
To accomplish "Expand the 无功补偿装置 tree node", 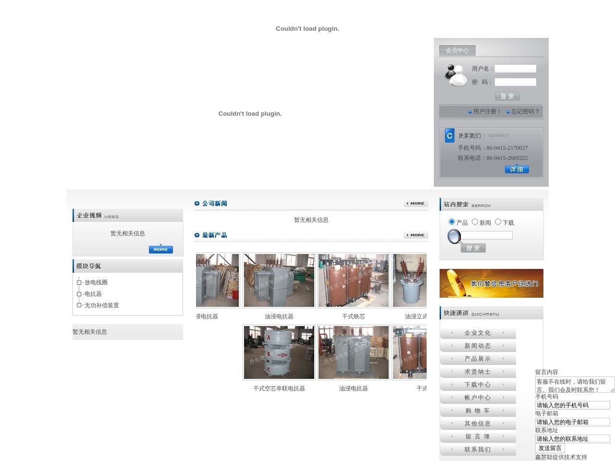I will coord(79,305).
